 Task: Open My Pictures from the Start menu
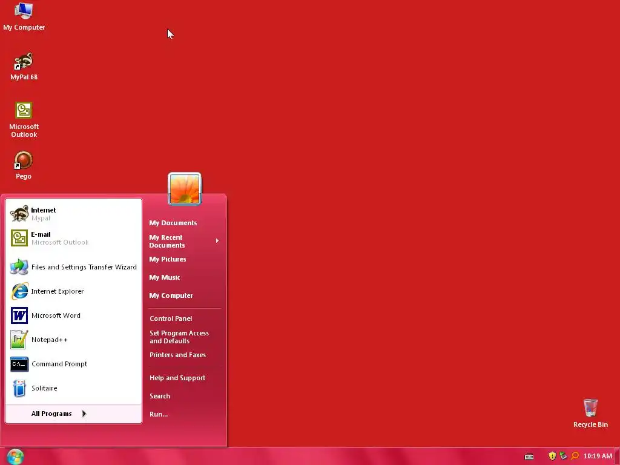(184, 259)
